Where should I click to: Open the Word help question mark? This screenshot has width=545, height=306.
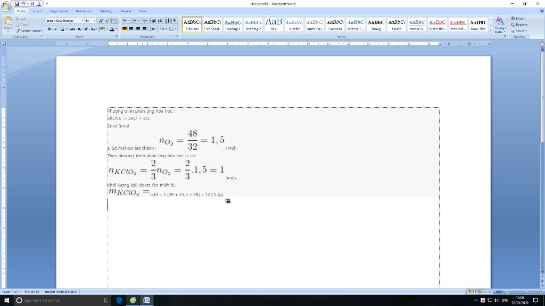coord(541,11)
